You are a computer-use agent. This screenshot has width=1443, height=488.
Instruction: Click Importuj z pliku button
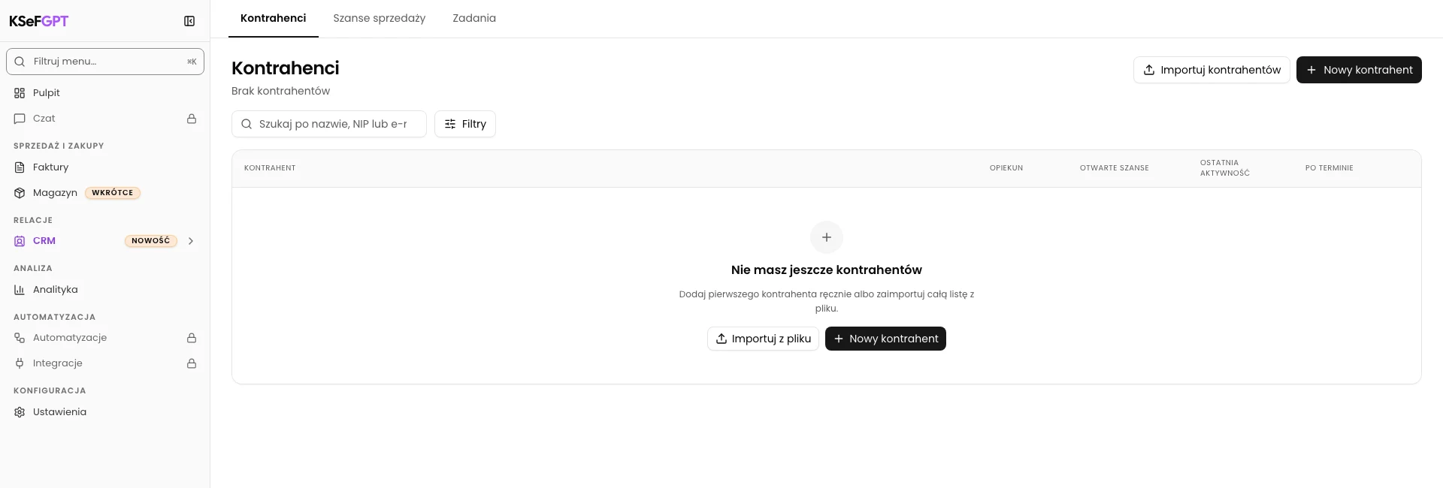[x=763, y=339]
